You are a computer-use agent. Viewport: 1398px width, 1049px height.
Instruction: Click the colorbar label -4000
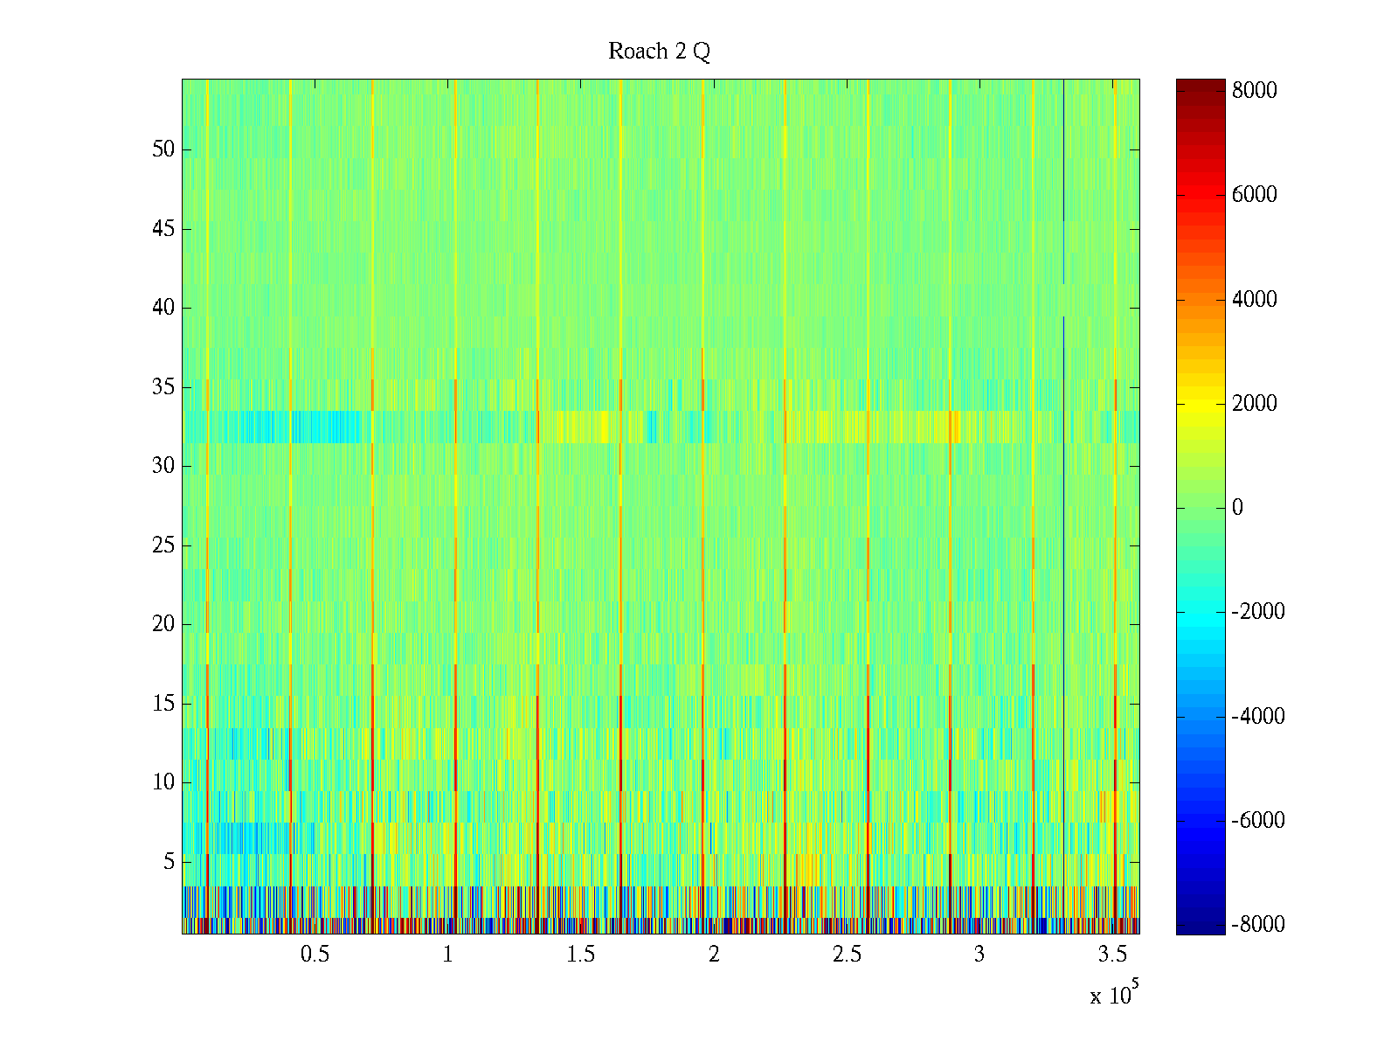coord(1258,717)
